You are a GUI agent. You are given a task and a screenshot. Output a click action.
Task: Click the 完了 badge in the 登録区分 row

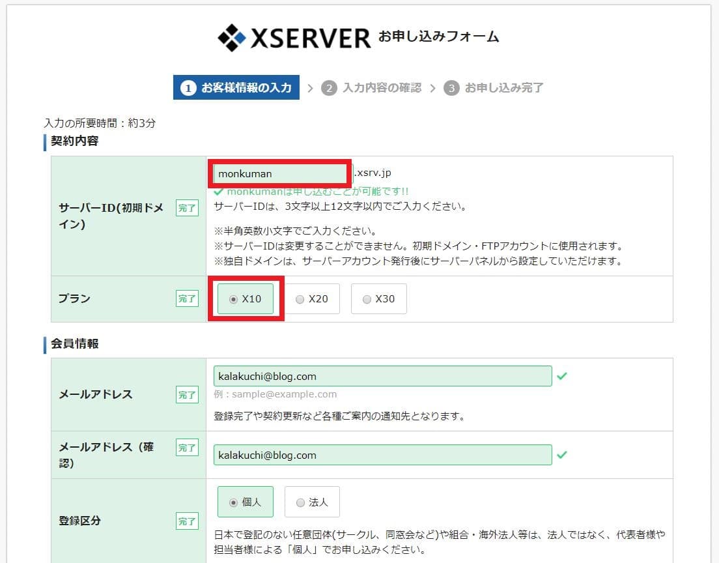point(187,521)
